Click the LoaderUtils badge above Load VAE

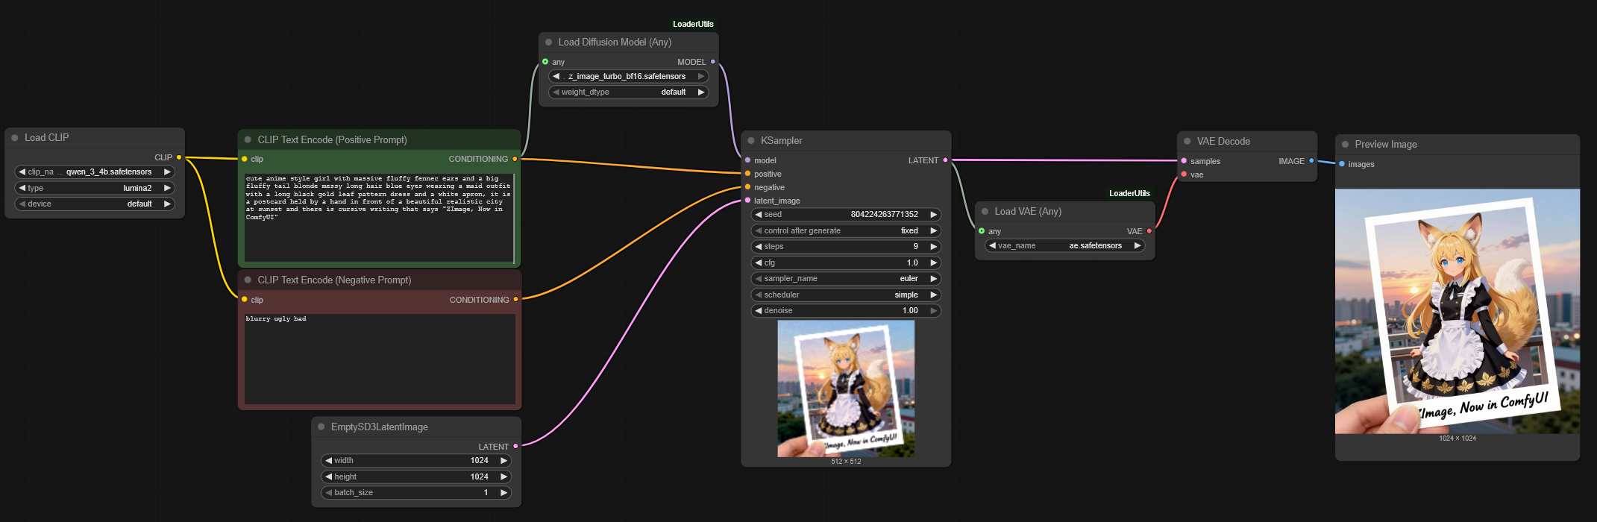[x=1129, y=194]
